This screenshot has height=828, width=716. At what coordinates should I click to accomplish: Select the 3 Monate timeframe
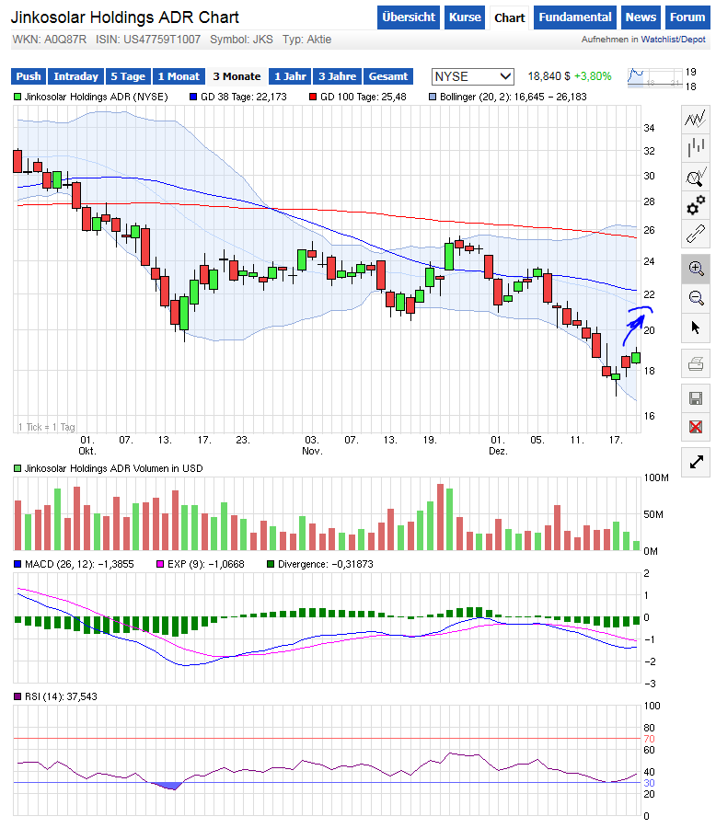tap(237, 76)
